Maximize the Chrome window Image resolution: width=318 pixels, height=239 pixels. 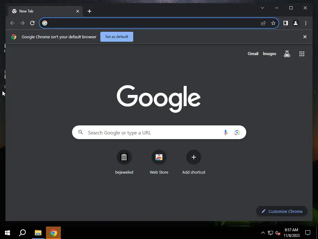click(x=291, y=8)
